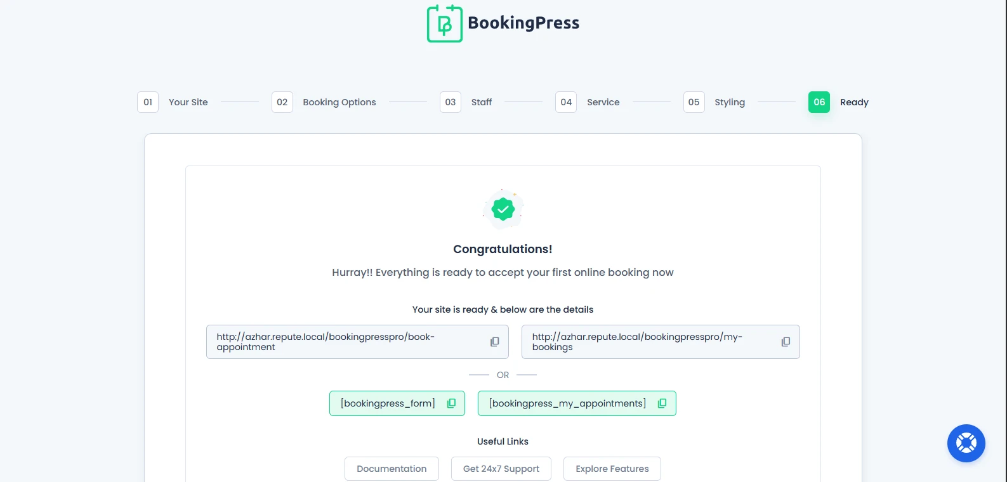
Task: Open the blue help lifebuoy widget
Action: [966, 443]
